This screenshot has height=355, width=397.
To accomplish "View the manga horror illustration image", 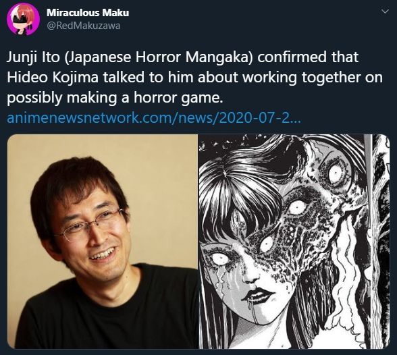I will point(294,242).
